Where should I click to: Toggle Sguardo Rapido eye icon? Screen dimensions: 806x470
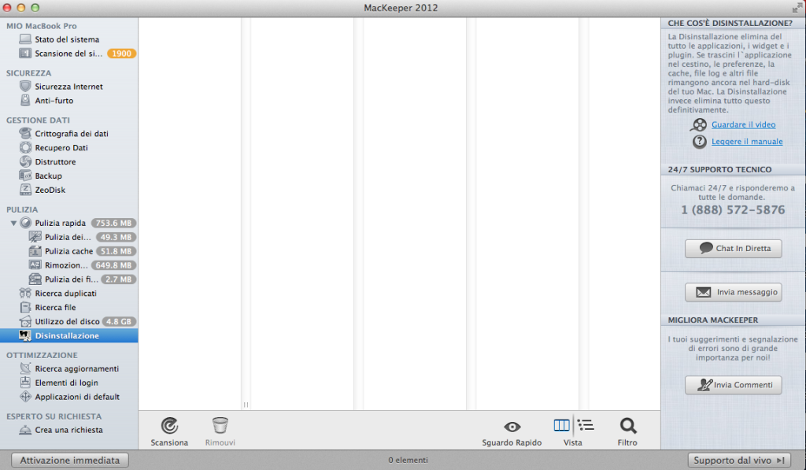[x=512, y=427]
